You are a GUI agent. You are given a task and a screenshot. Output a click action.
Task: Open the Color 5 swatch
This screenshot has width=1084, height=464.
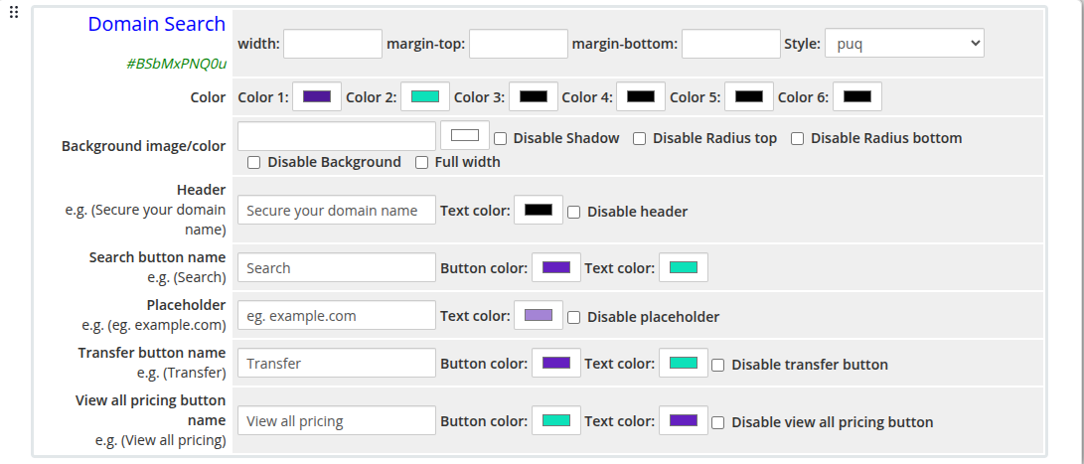749,96
